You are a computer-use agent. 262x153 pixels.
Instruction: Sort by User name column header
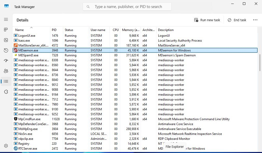pyautogui.click(x=100, y=30)
